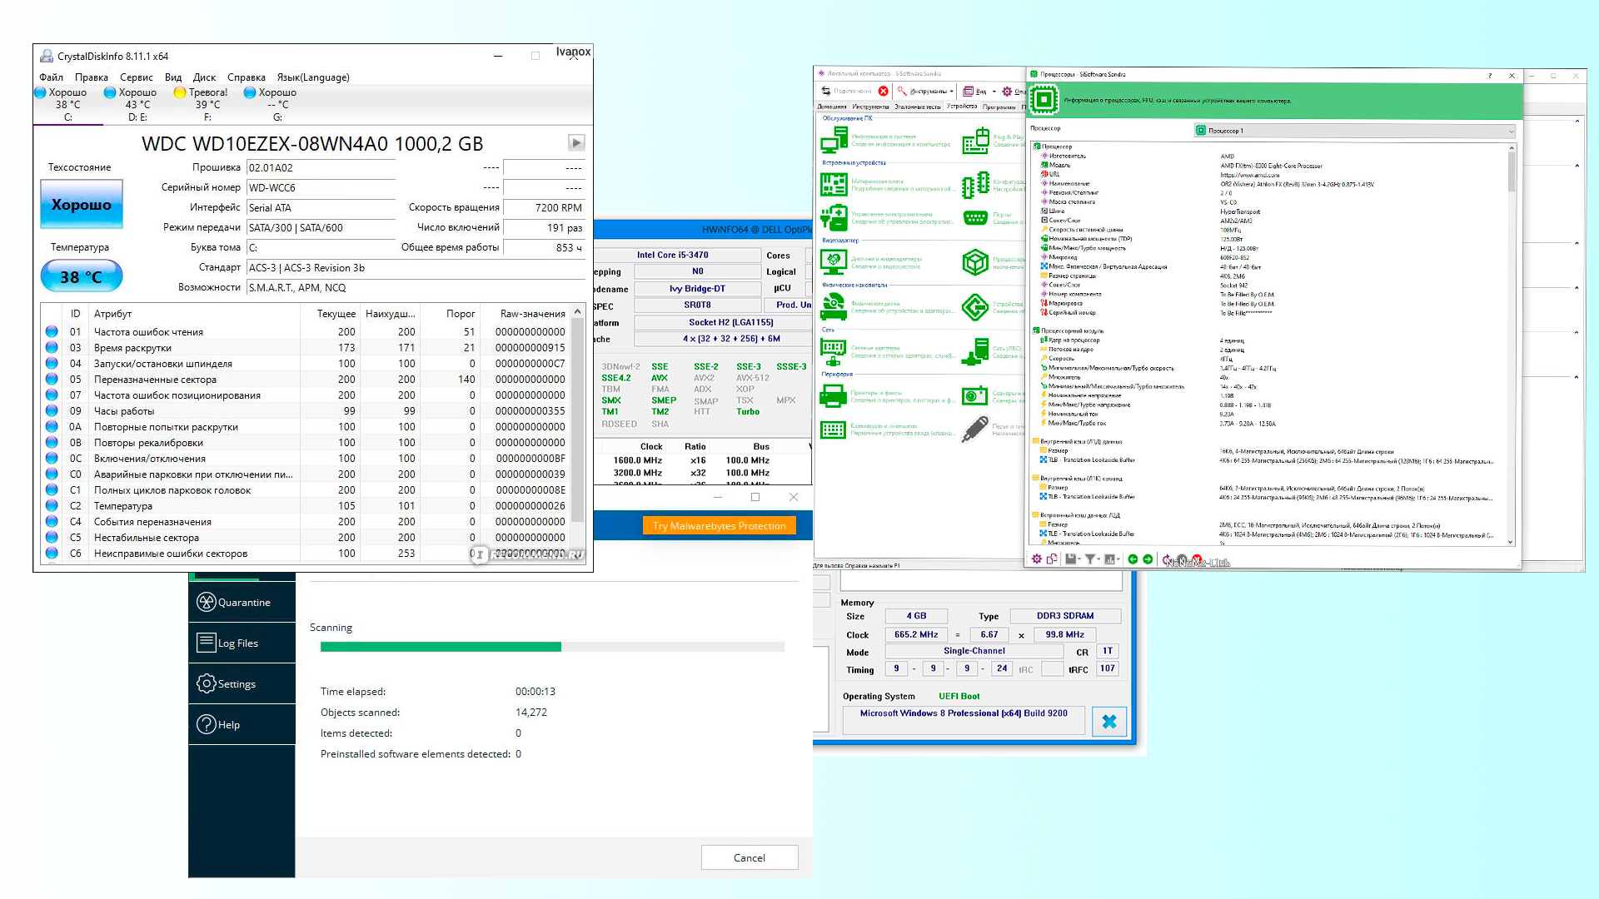Image resolution: width=1599 pixels, height=899 pixels.
Task: Click the green Scanning progress bar
Action: click(441, 647)
